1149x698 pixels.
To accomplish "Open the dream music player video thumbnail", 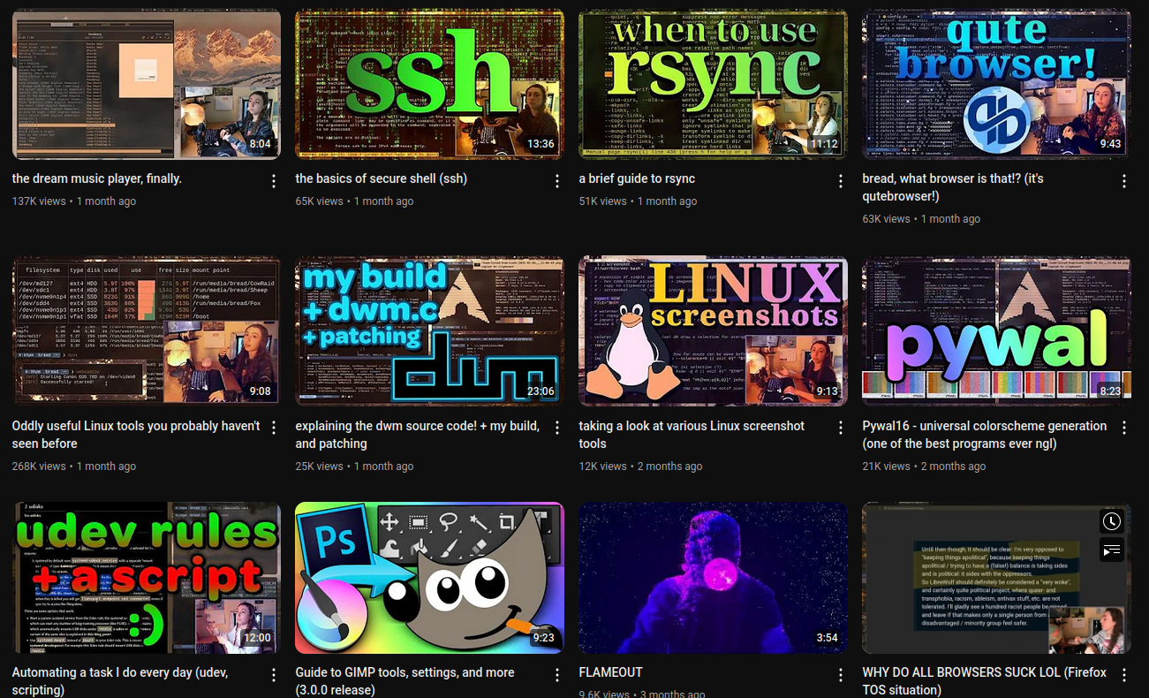I will click(147, 84).
